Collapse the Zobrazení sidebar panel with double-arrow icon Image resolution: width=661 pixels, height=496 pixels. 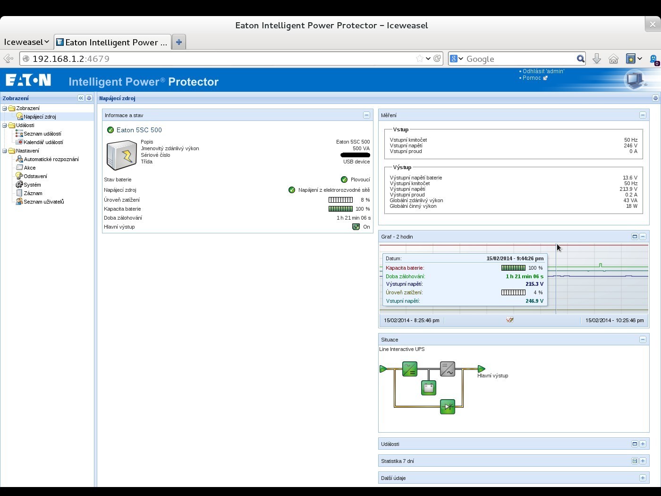pos(81,98)
